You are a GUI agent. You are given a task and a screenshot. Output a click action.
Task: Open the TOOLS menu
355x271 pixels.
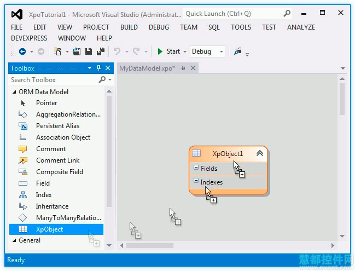point(241,27)
